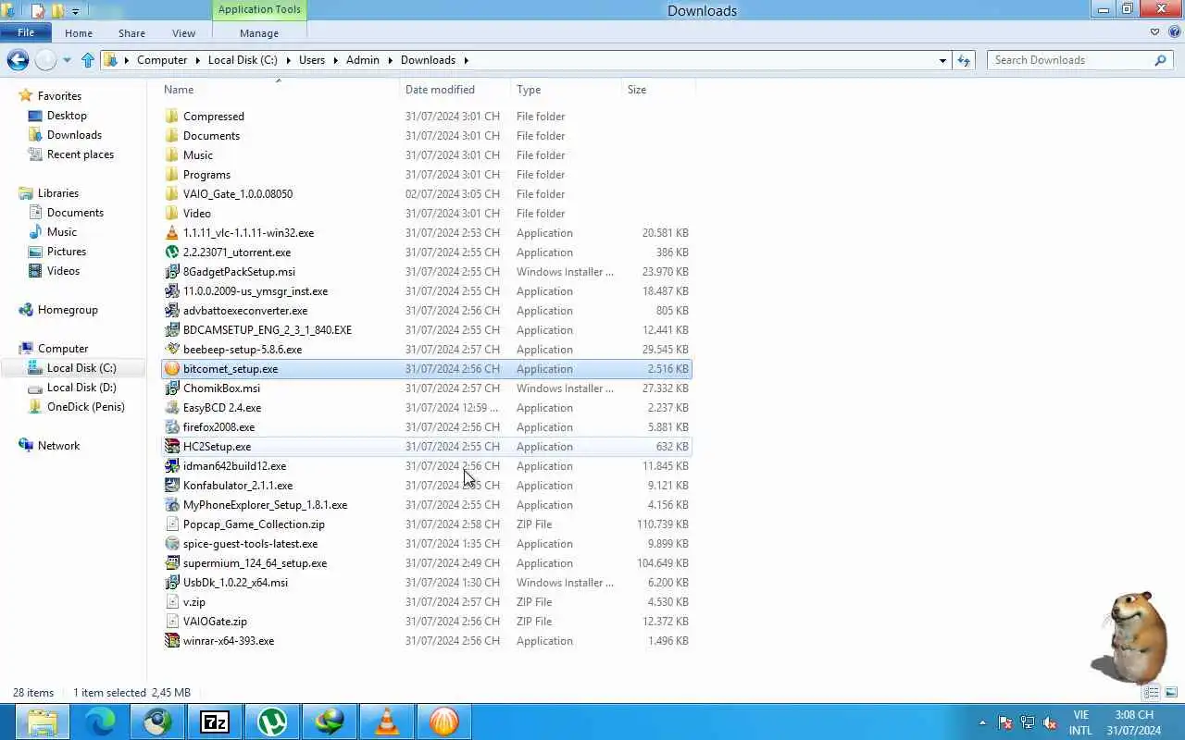Expand breadcrumb arrow after Downloads

(x=466, y=60)
